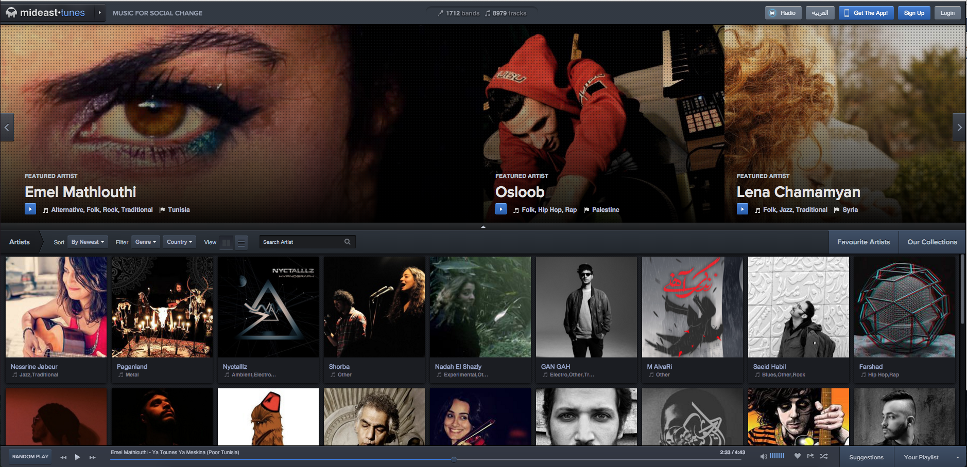Image resolution: width=967 pixels, height=467 pixels.
Task: Click the Get The App button
Action: point(866,13)
